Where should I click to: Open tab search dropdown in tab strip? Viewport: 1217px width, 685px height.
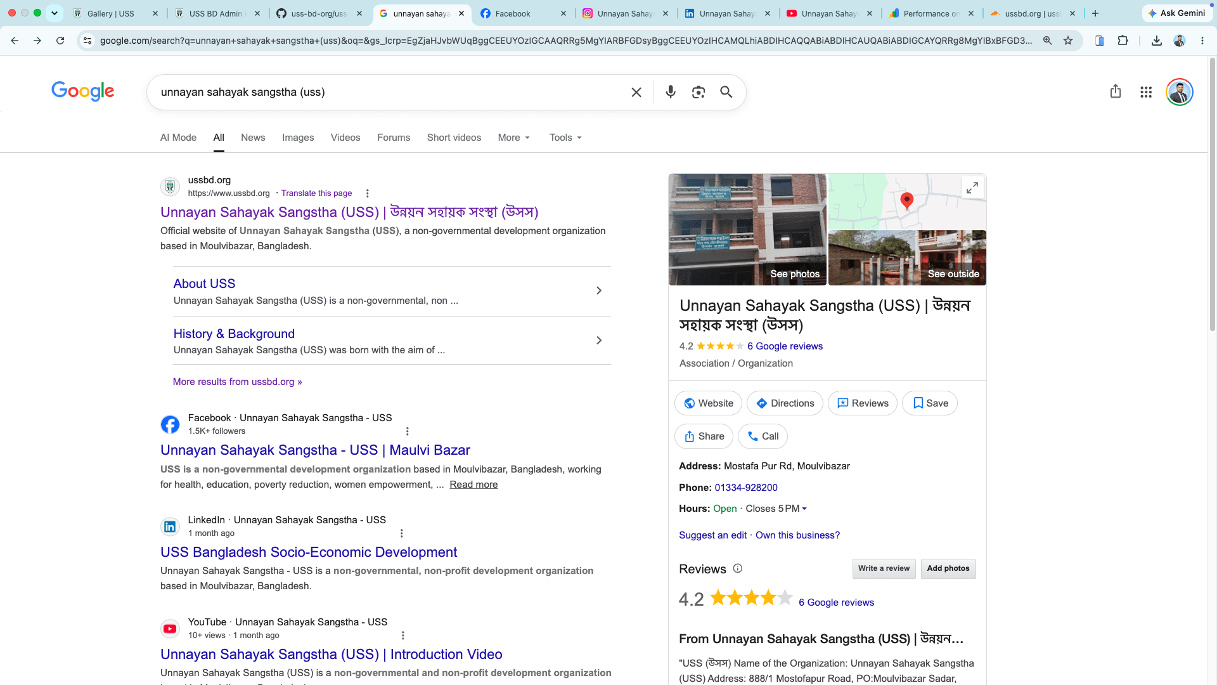click(55, 13)
